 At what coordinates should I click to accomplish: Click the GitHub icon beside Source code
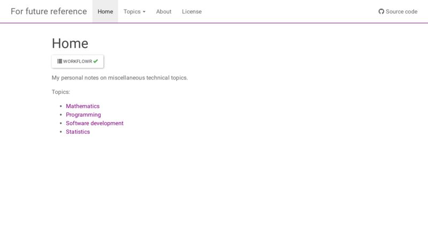click(x=381, y=11)
